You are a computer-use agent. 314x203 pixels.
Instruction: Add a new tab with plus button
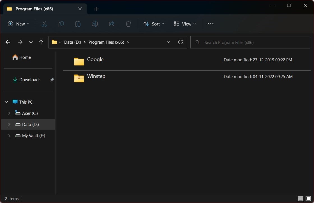(96, 9)
